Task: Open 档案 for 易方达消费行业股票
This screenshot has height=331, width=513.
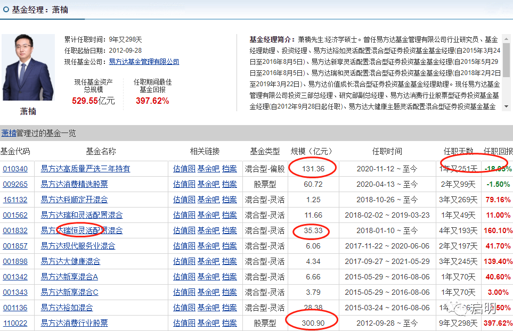Action: click(230, 323)
